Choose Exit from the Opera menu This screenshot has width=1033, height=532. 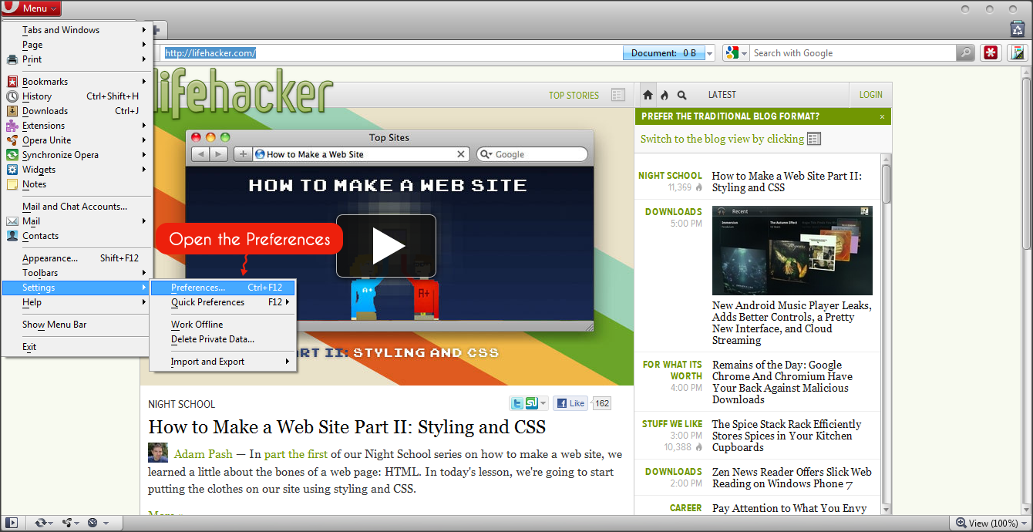click(76, 347)
